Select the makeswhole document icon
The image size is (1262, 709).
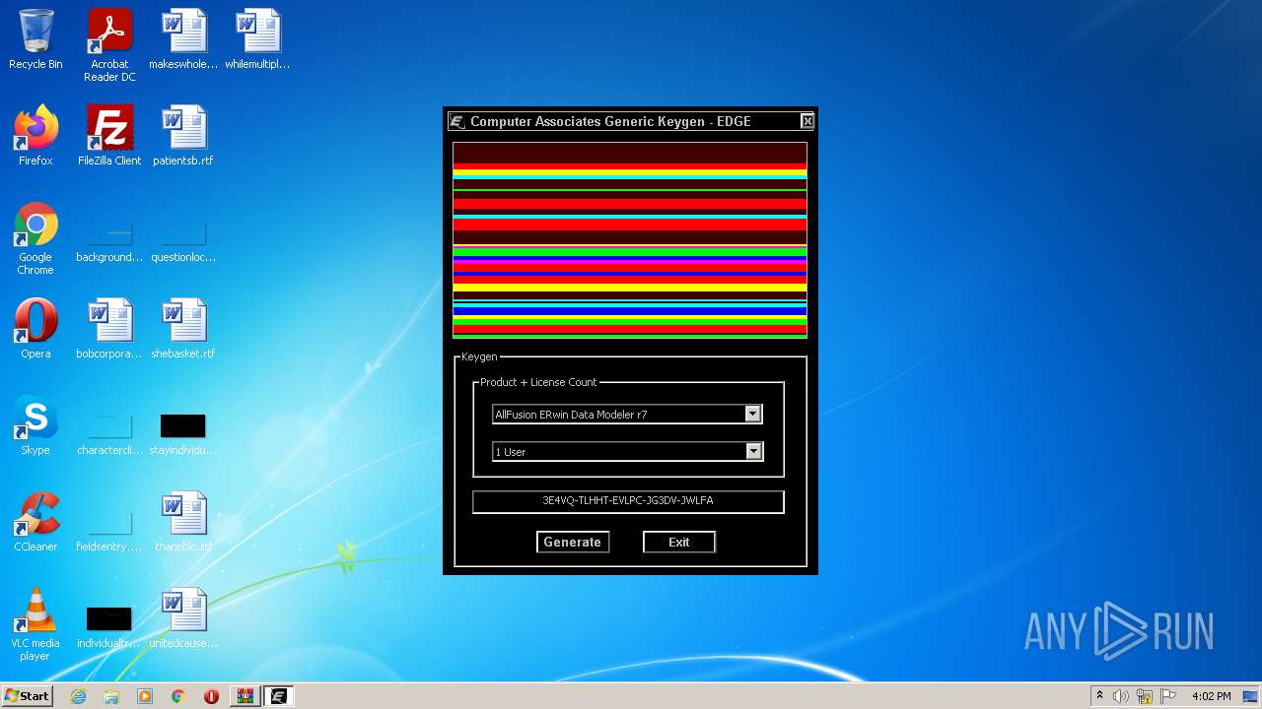[x=183, y=40]
